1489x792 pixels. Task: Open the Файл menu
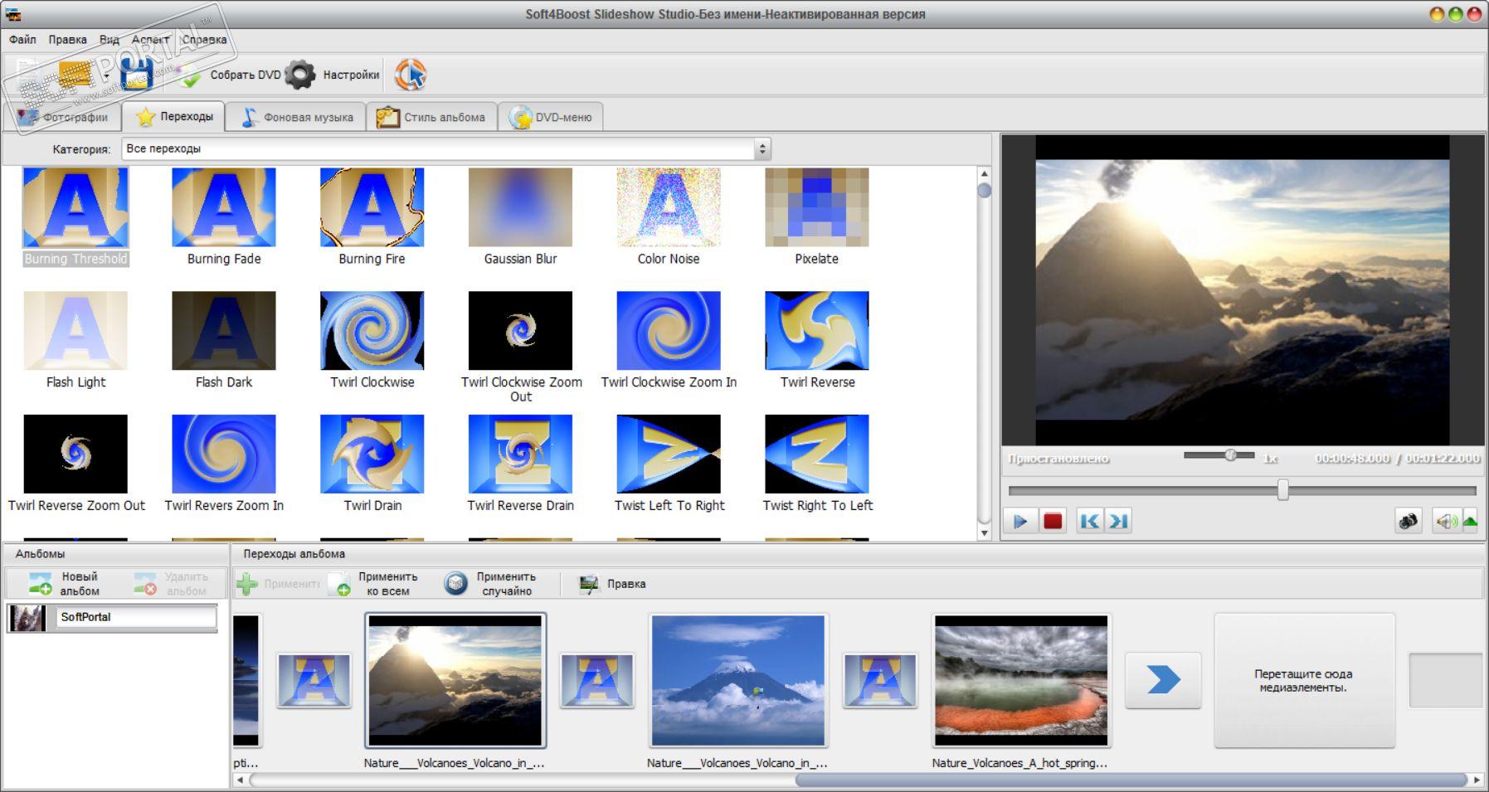22,39
